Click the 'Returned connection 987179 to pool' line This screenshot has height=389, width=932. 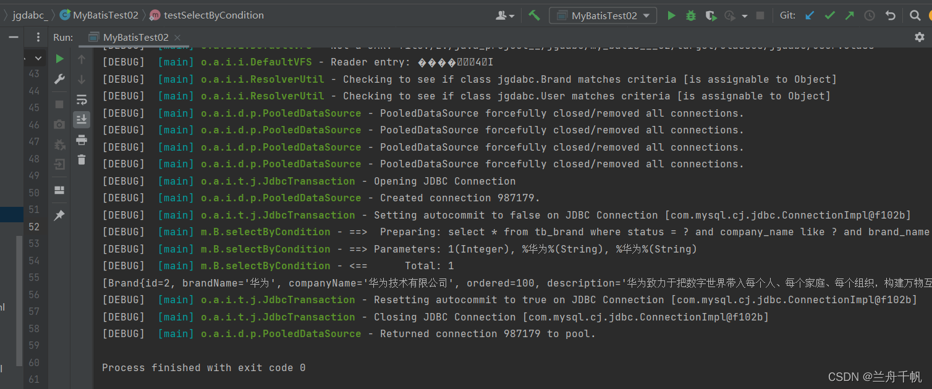[x=349, y=333]
